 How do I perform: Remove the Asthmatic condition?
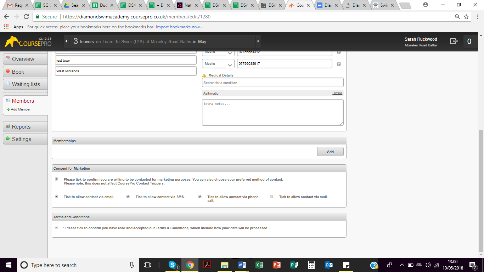tap(337, 93)
